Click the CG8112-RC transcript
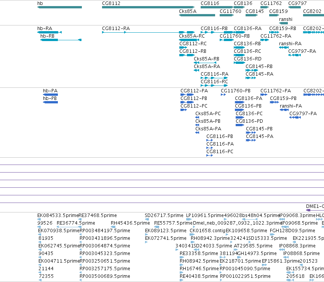Screen dimensions: 324x282 click(183, 48)
